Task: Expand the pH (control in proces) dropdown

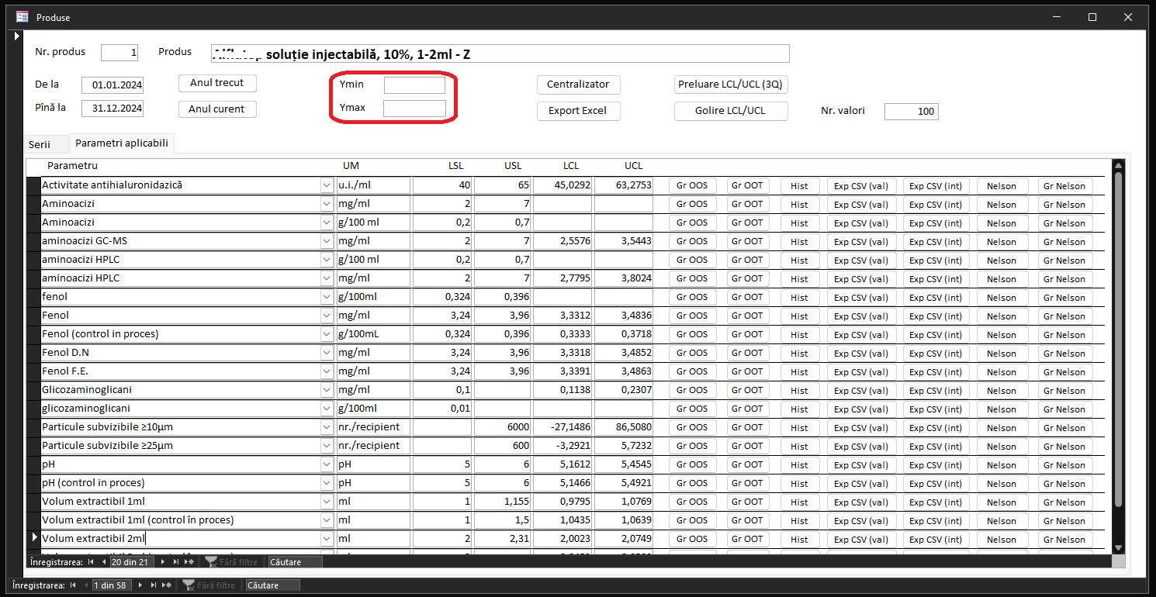Action: click(x=327, y=483)
